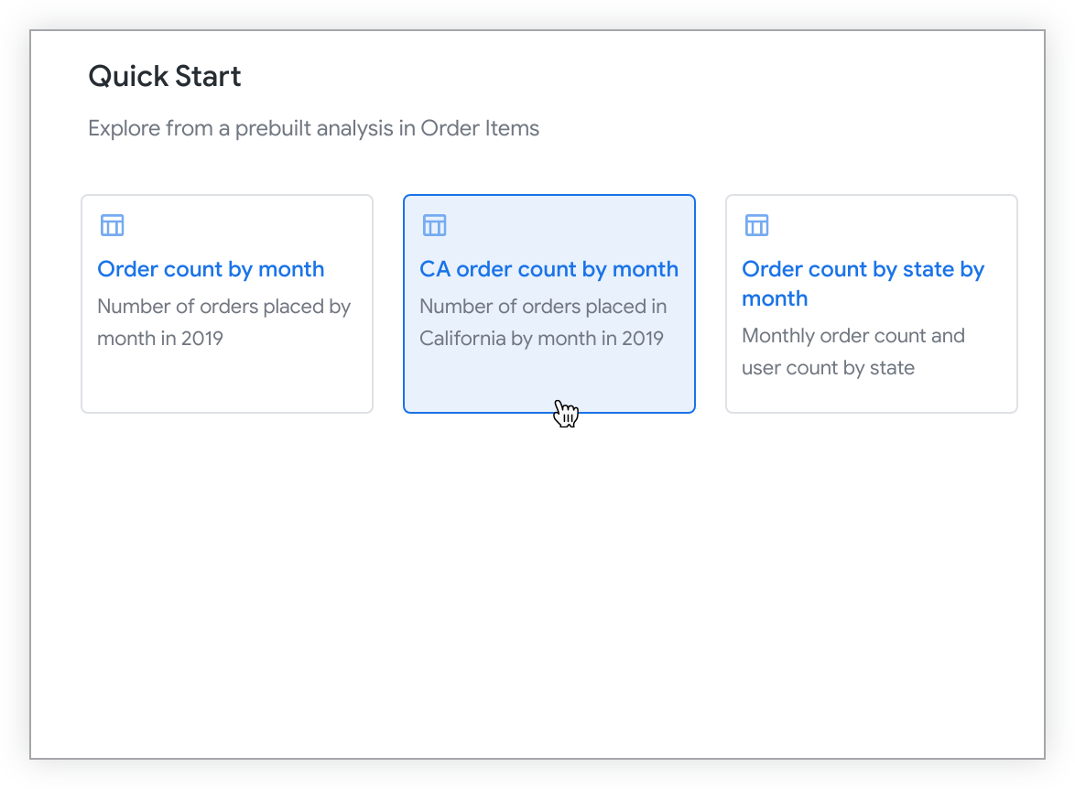Click the dark backdrop outside the Quick Start dialog

click(15, 394)
